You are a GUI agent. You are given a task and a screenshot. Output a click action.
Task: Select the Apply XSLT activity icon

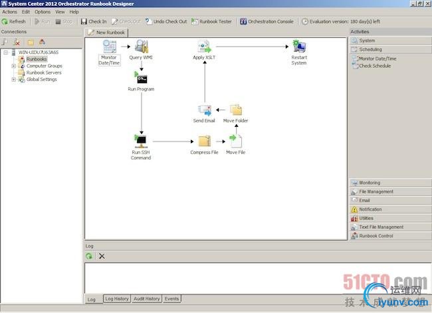pos(205,47)
